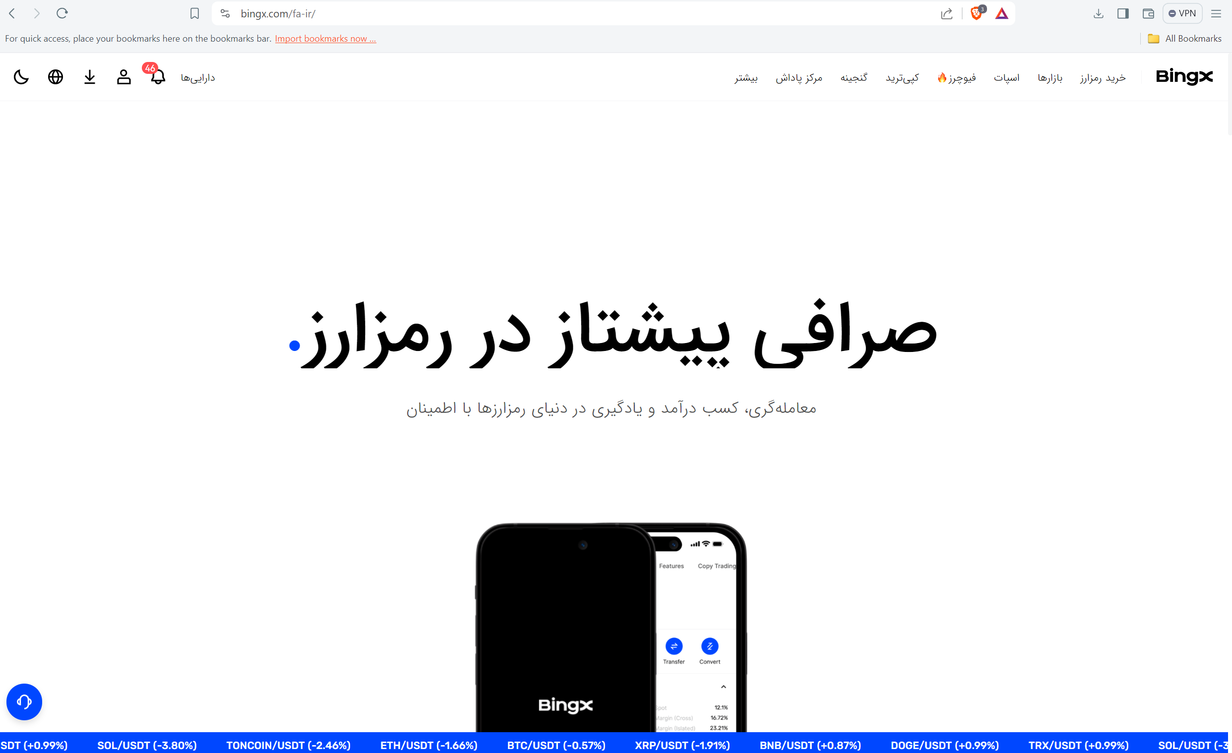The width and height of the screenshot is (1232, 753).
Task: Click the download icon
Action: click(x=89, y=77)
